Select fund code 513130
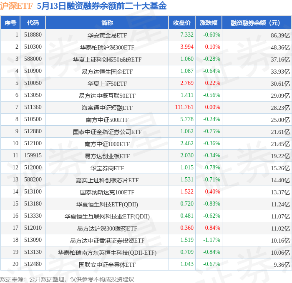Image resolution: width=292 pixels, height=283 pixels. (33, 252)
